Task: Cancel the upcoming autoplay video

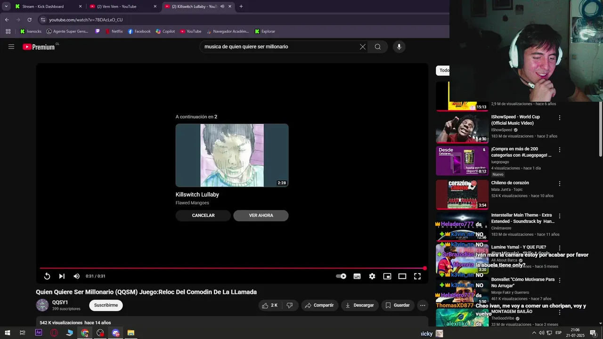Action: point(203,215)
